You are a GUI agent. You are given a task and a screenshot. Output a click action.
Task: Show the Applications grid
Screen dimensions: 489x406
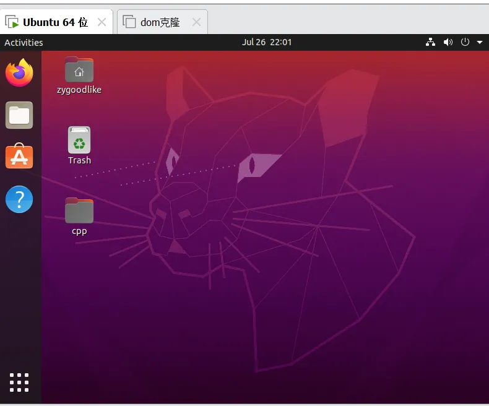tap(19, 382)
